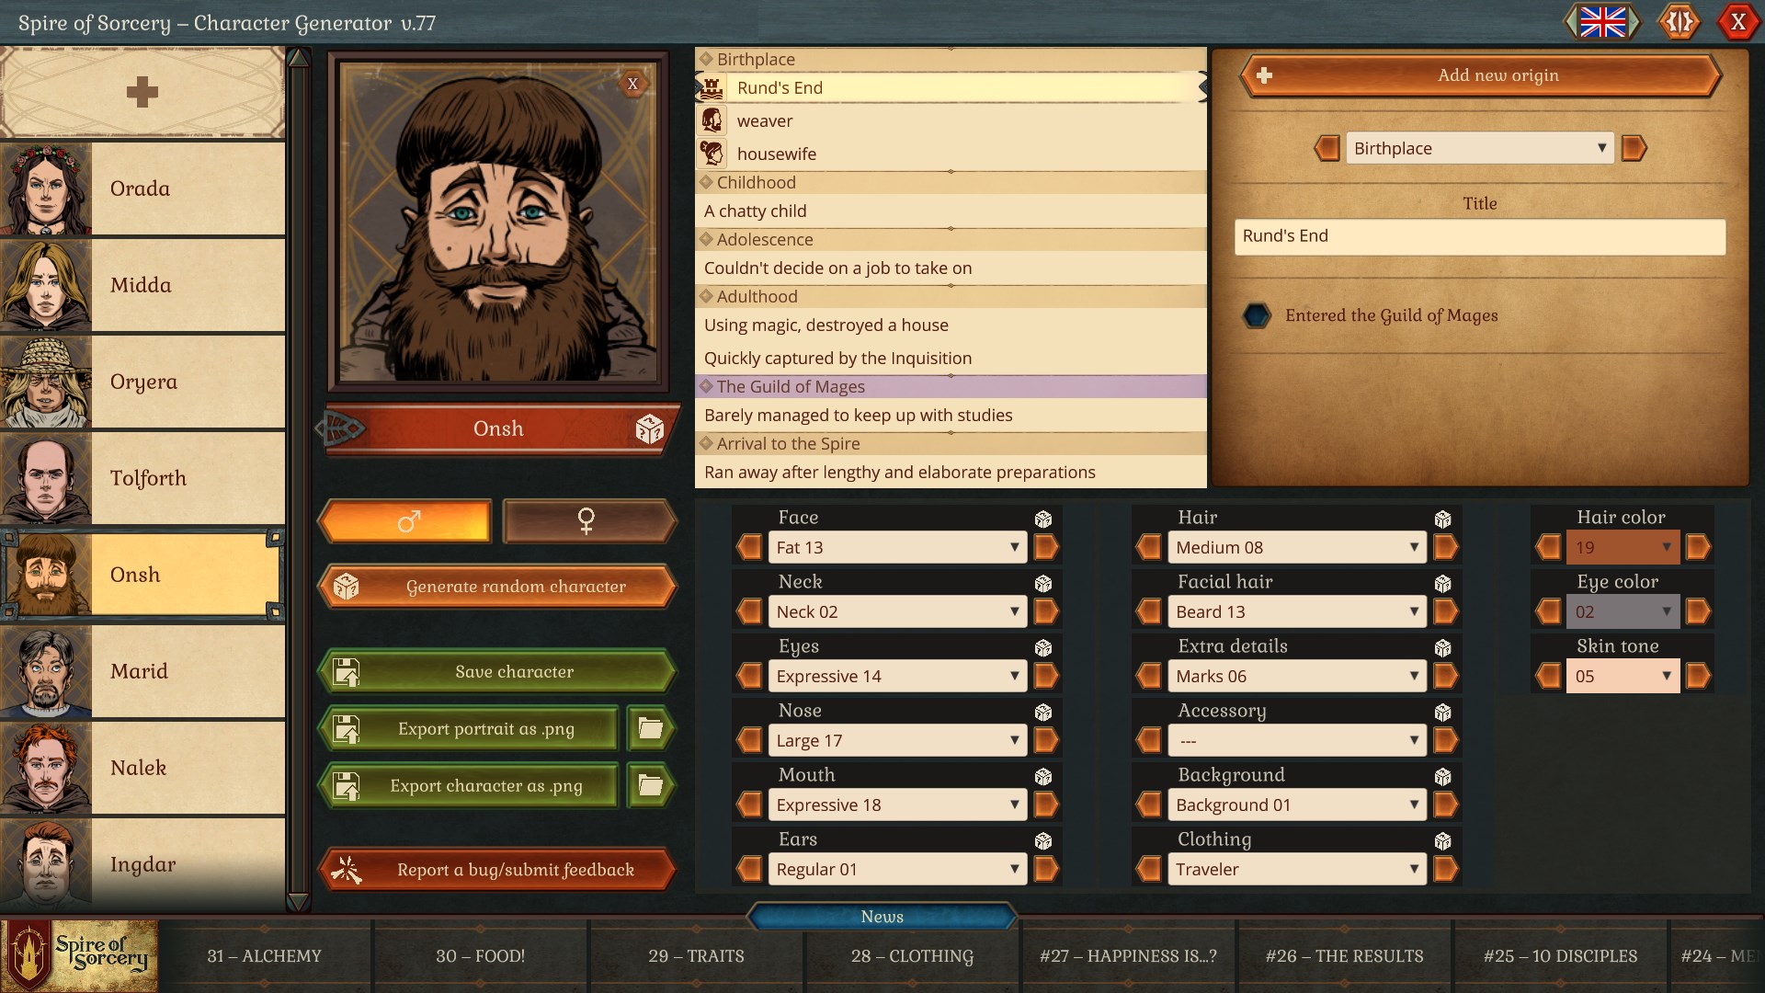The height and width of the screenshot is (993, 1765).
Task: Select the male gender toggle
Action: (x=404, y=521)
